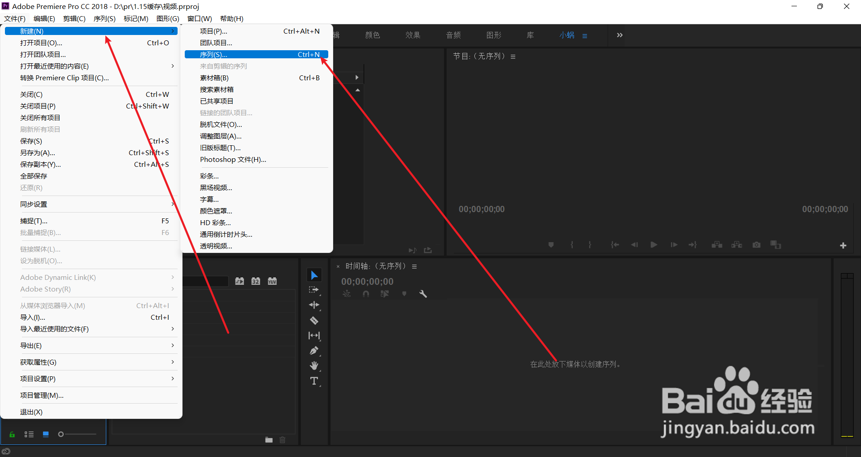861x457 pixels.
Task: Open the 窗口(W) menu in menu bar
Action: [x=200, y=18]
